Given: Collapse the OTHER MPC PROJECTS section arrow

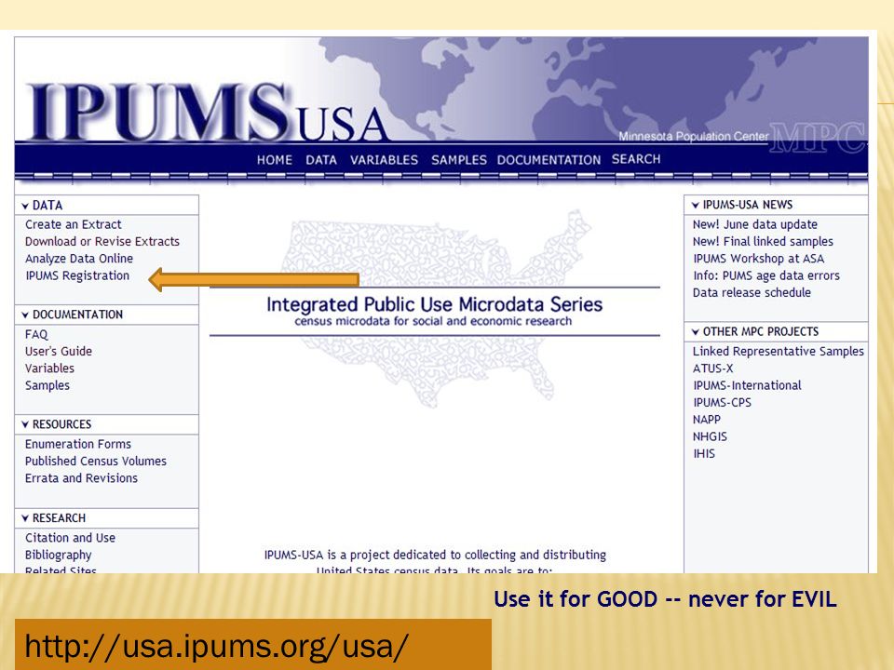Looking at the screenshot, I should click(696, 332).
